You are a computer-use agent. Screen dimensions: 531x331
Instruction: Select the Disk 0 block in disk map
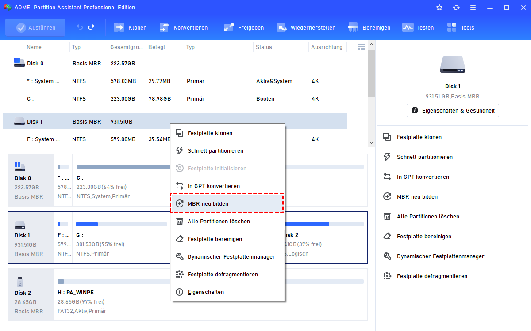tap(31, 180)
